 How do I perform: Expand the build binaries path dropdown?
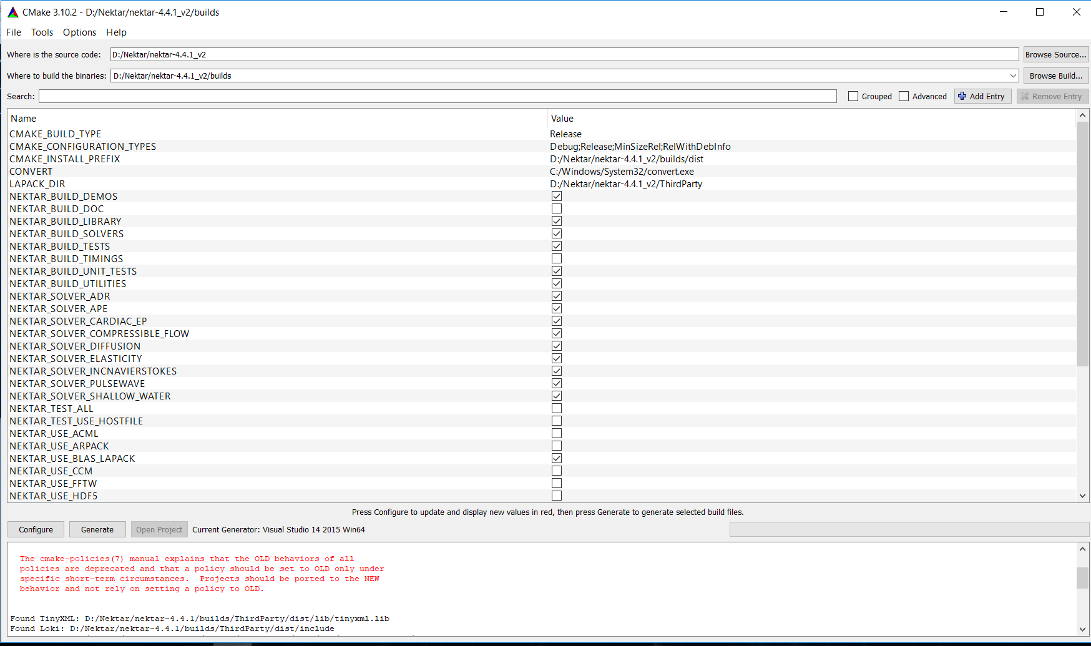click(1013, 76)
